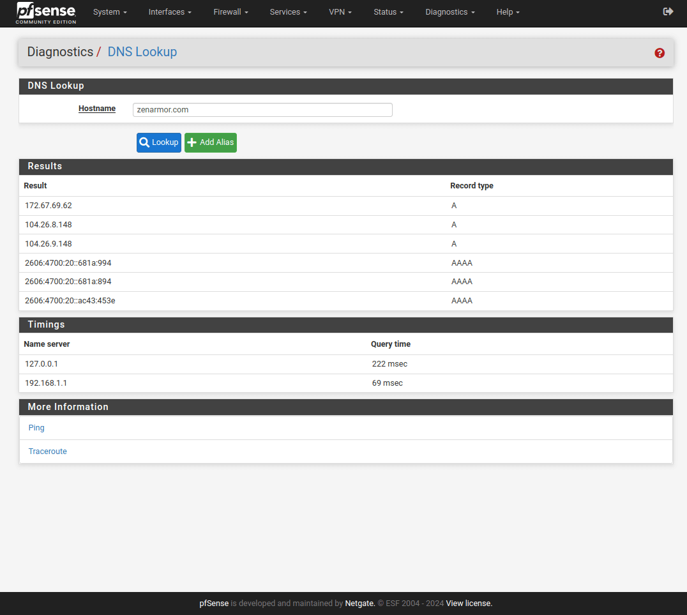Open the View license link
This screenshot has width=687, height=615.
tap(469, 604)
